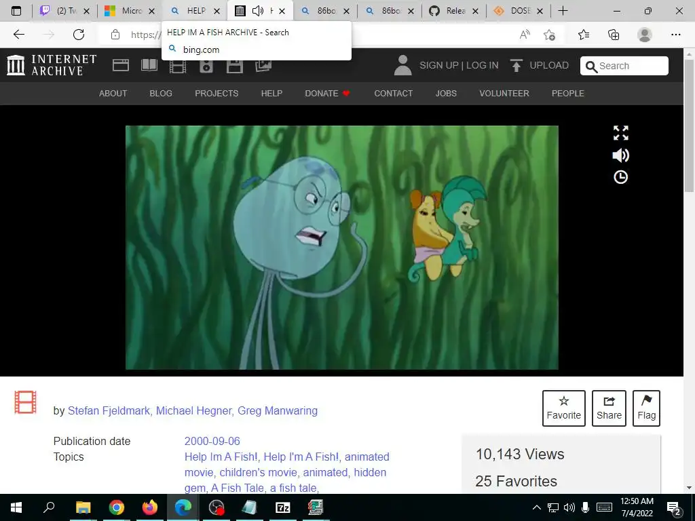Open File Explorer from the taskbar

point(83,507)
